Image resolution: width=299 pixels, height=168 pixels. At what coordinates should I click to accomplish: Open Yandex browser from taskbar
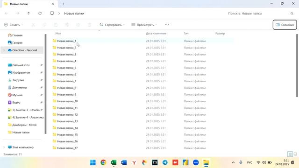pyautogui.click(x=134, y=162)
